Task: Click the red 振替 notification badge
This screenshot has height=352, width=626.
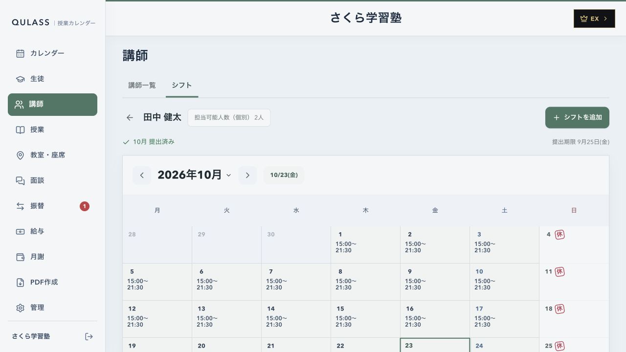Action: [x=85, y=206]
